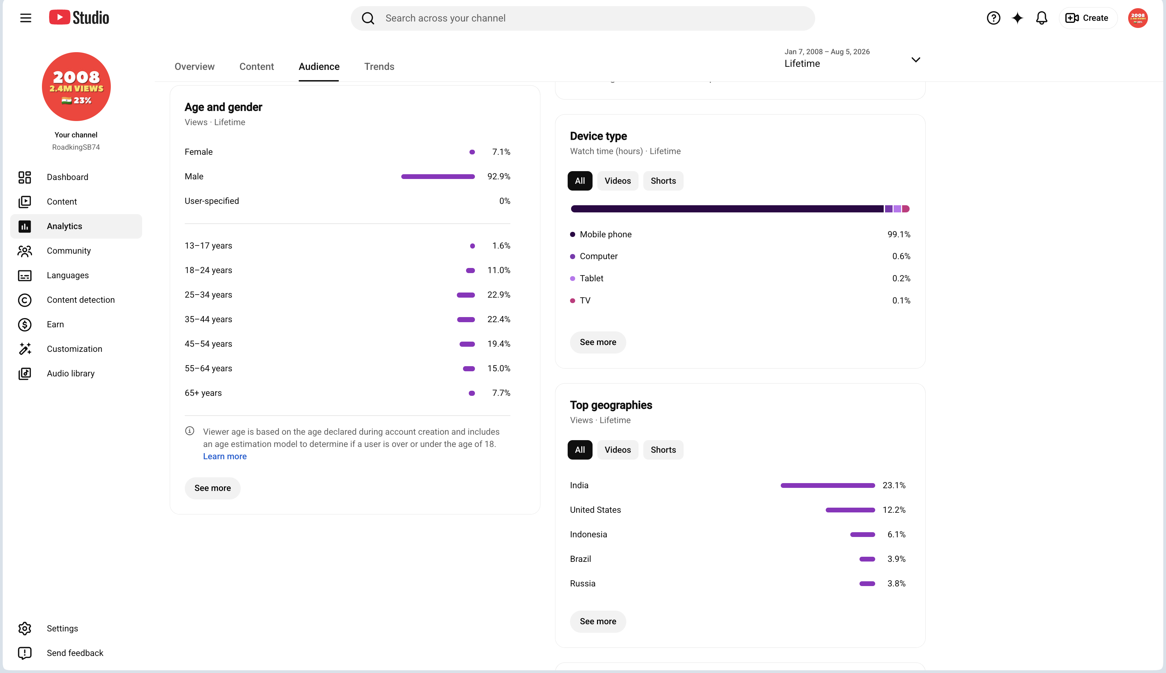Select Shorts filter in Top geographies
The width and height of the screenshot is (1166, 673).
(663, 450)
